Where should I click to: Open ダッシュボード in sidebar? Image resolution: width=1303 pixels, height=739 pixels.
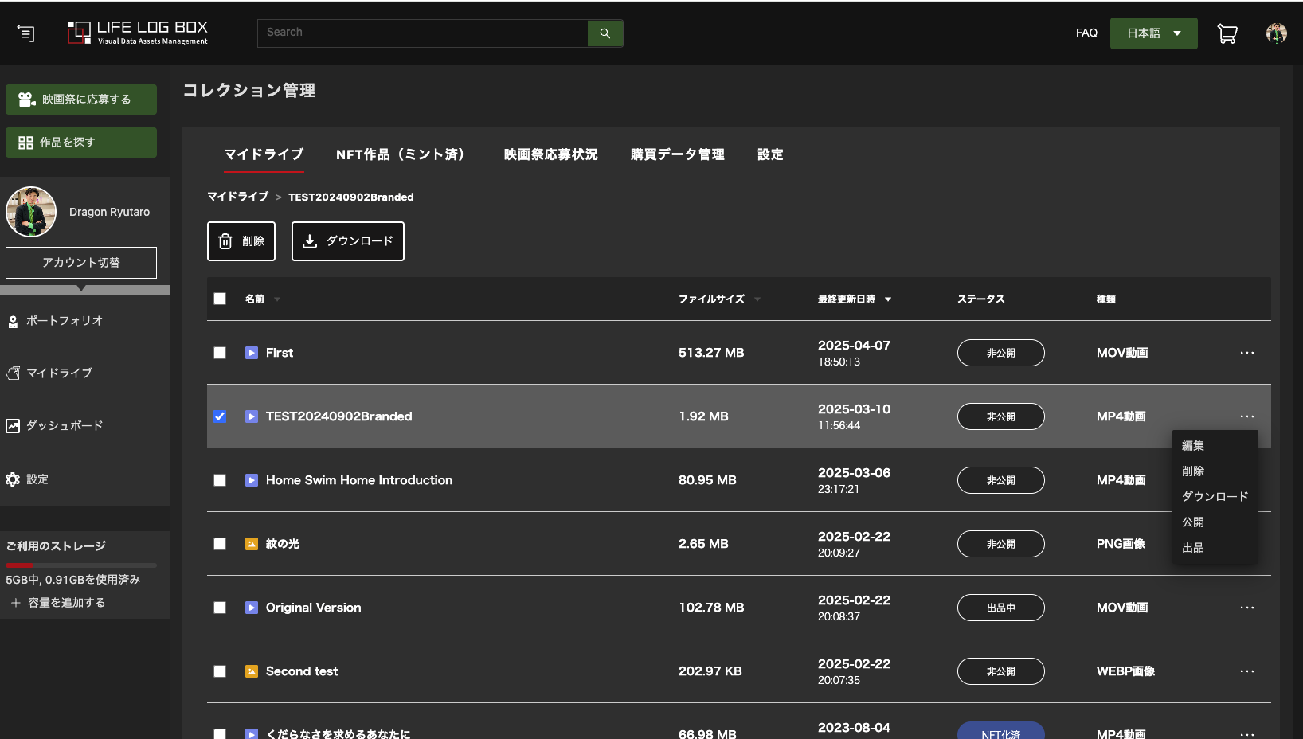pos(64,426)
